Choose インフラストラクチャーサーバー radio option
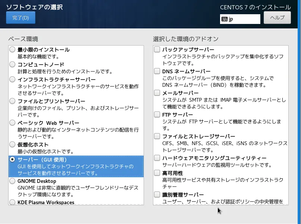This screenshot has height=224, width=301. [12, 79]
